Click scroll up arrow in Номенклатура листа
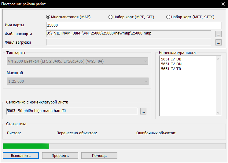 pyautogui.click(x=218, y=59)
